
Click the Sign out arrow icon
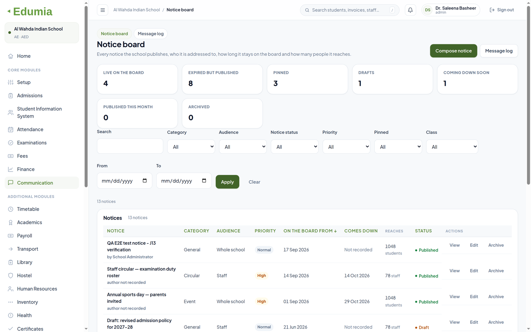click(x=492, y=10)
